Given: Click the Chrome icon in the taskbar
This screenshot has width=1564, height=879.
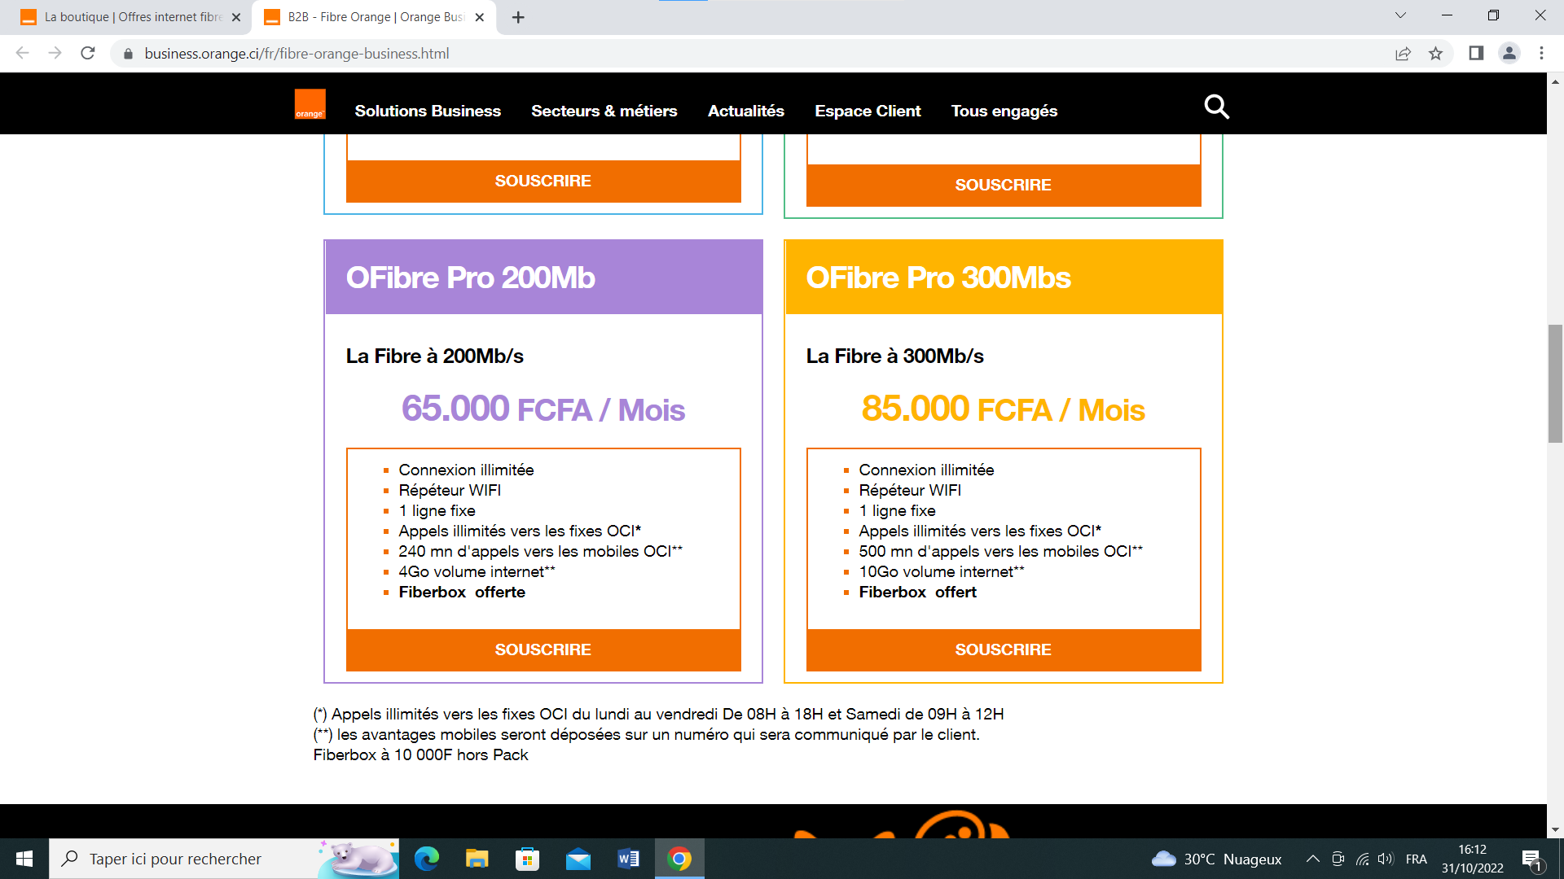Looking at the screenshot, I should pos(679,859).
